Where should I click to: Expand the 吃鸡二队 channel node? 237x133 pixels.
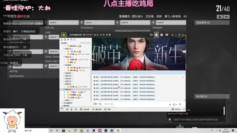[x=64, y=49]
